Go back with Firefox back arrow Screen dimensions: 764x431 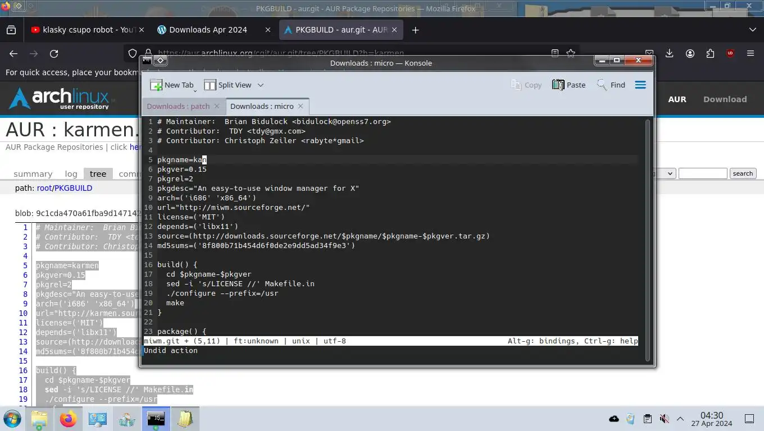[x=13, y=53]
